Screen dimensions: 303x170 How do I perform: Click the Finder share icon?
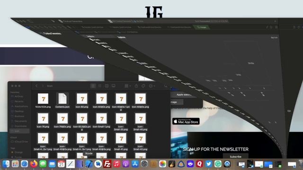(136, 86)
